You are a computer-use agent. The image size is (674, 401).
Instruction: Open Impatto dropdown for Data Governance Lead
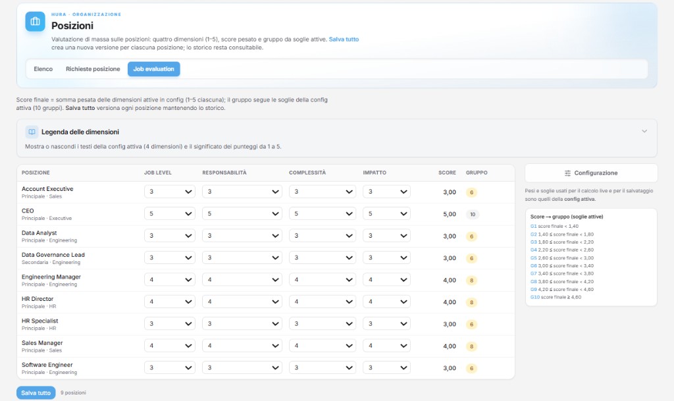386,258
